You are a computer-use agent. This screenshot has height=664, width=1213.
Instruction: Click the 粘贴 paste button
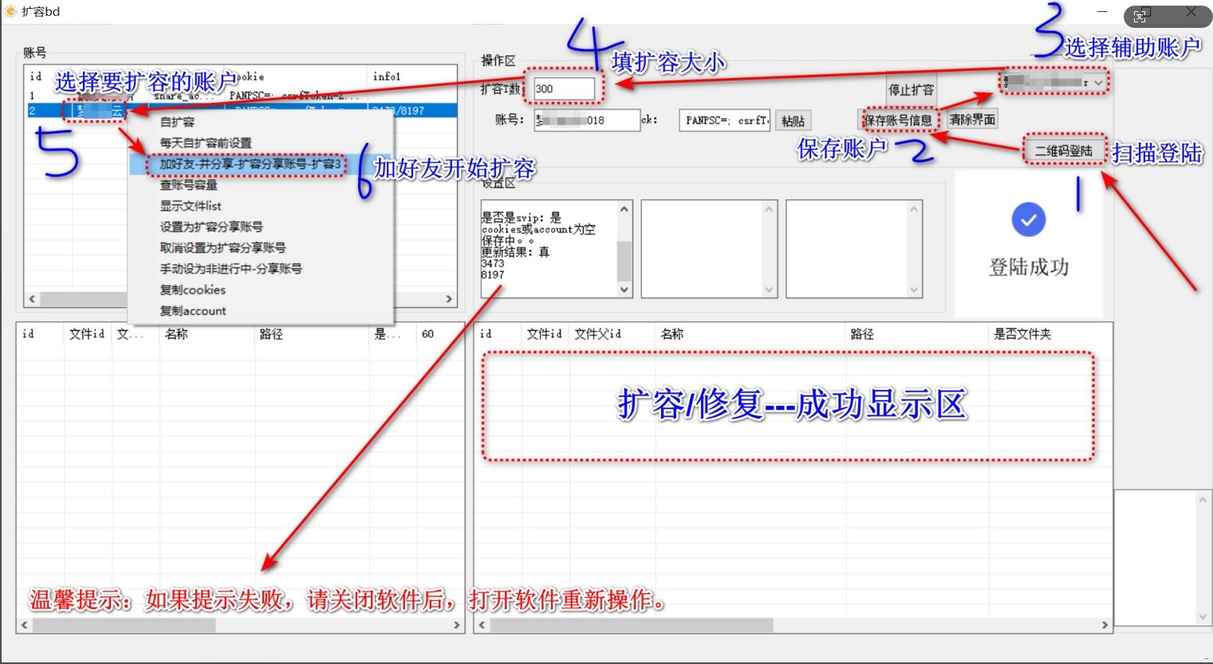click(x=793, y=120)
